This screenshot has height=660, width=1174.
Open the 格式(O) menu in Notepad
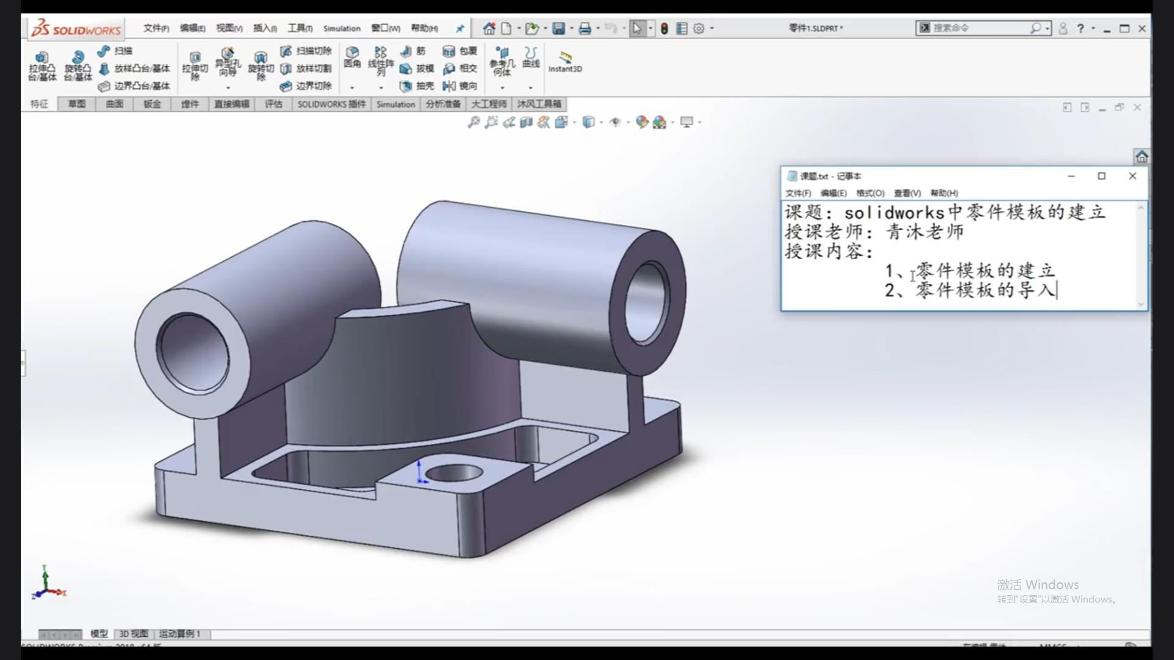[870, 193]
